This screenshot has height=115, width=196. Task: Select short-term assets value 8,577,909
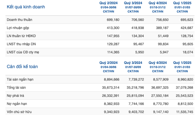point(161,79)
